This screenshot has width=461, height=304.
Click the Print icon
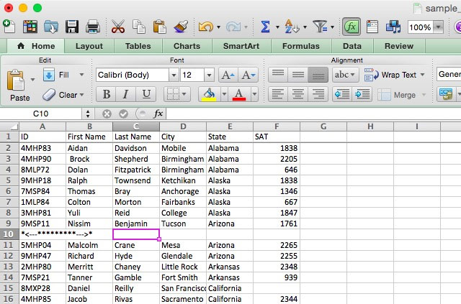93,27
